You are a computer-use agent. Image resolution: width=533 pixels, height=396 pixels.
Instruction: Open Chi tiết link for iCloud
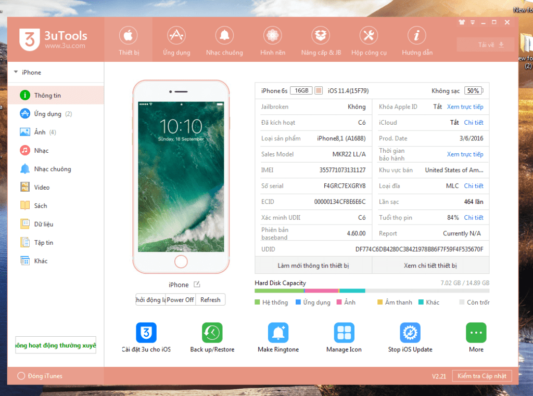click(474, 123)
